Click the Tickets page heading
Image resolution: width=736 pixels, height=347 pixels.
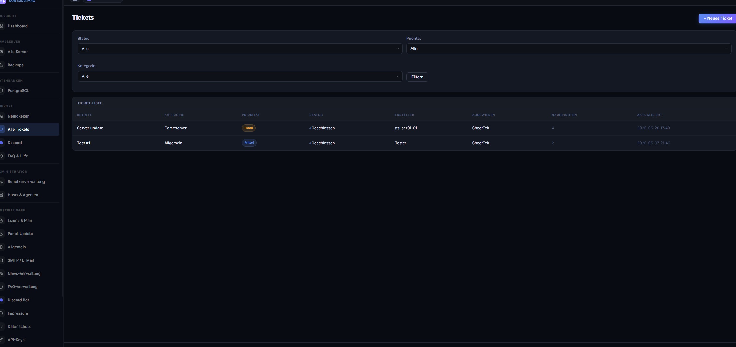coord(83,18)
